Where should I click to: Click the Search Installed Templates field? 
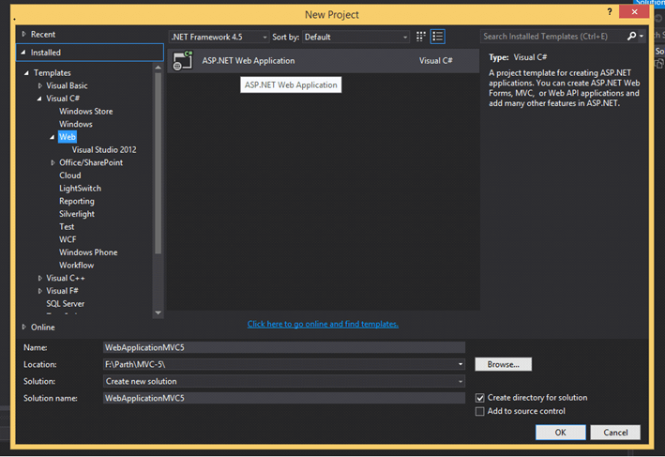tap(552, 37)
